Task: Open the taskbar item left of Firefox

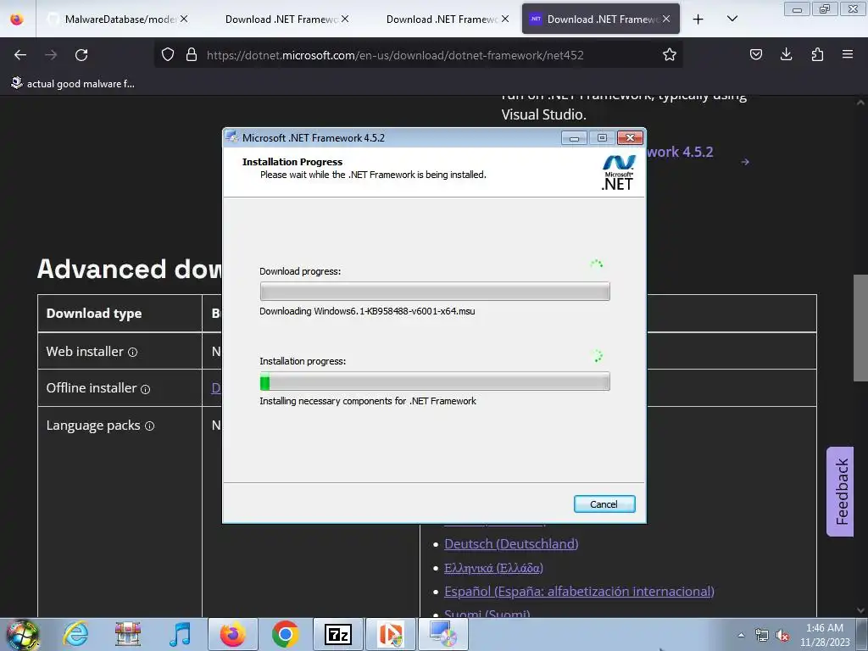Action: click(180, 634)
